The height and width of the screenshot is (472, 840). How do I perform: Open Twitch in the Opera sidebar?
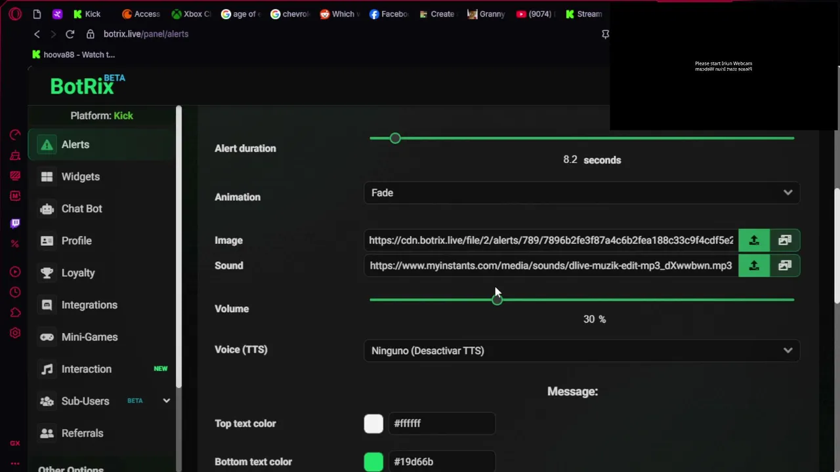[x=15, y=223]
